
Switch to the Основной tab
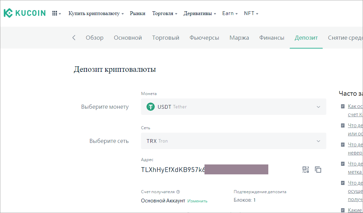coord(128,38)
